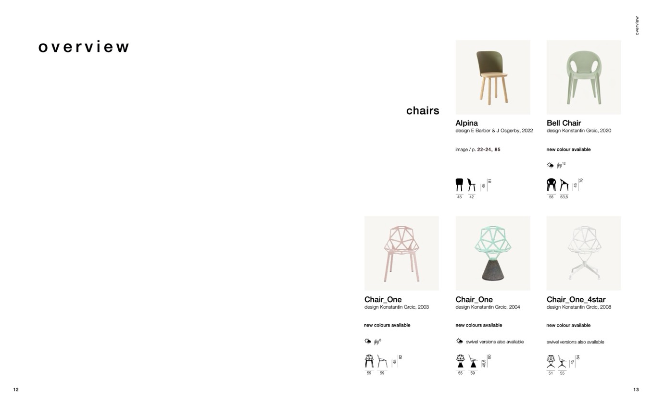The image size is (652, 403).
Task: Open the green Bell Chair photo
Action: pyautogui.click(x=584, y=77)
